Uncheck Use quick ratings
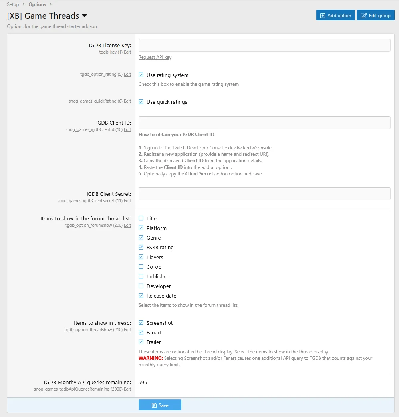The width and height of the screenshot is (399, 417). tap(141, 102)
